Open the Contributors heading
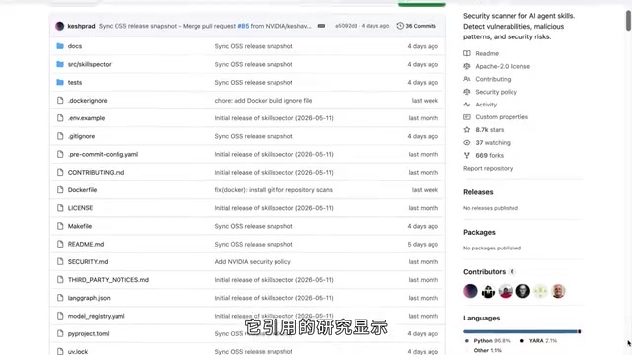Image resolution: width=632 pixels, height=355 pixels. [484, 272]
